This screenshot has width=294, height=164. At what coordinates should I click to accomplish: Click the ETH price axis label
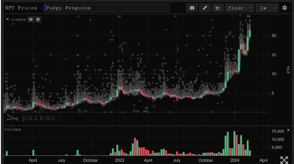click(x=289, y=70)
